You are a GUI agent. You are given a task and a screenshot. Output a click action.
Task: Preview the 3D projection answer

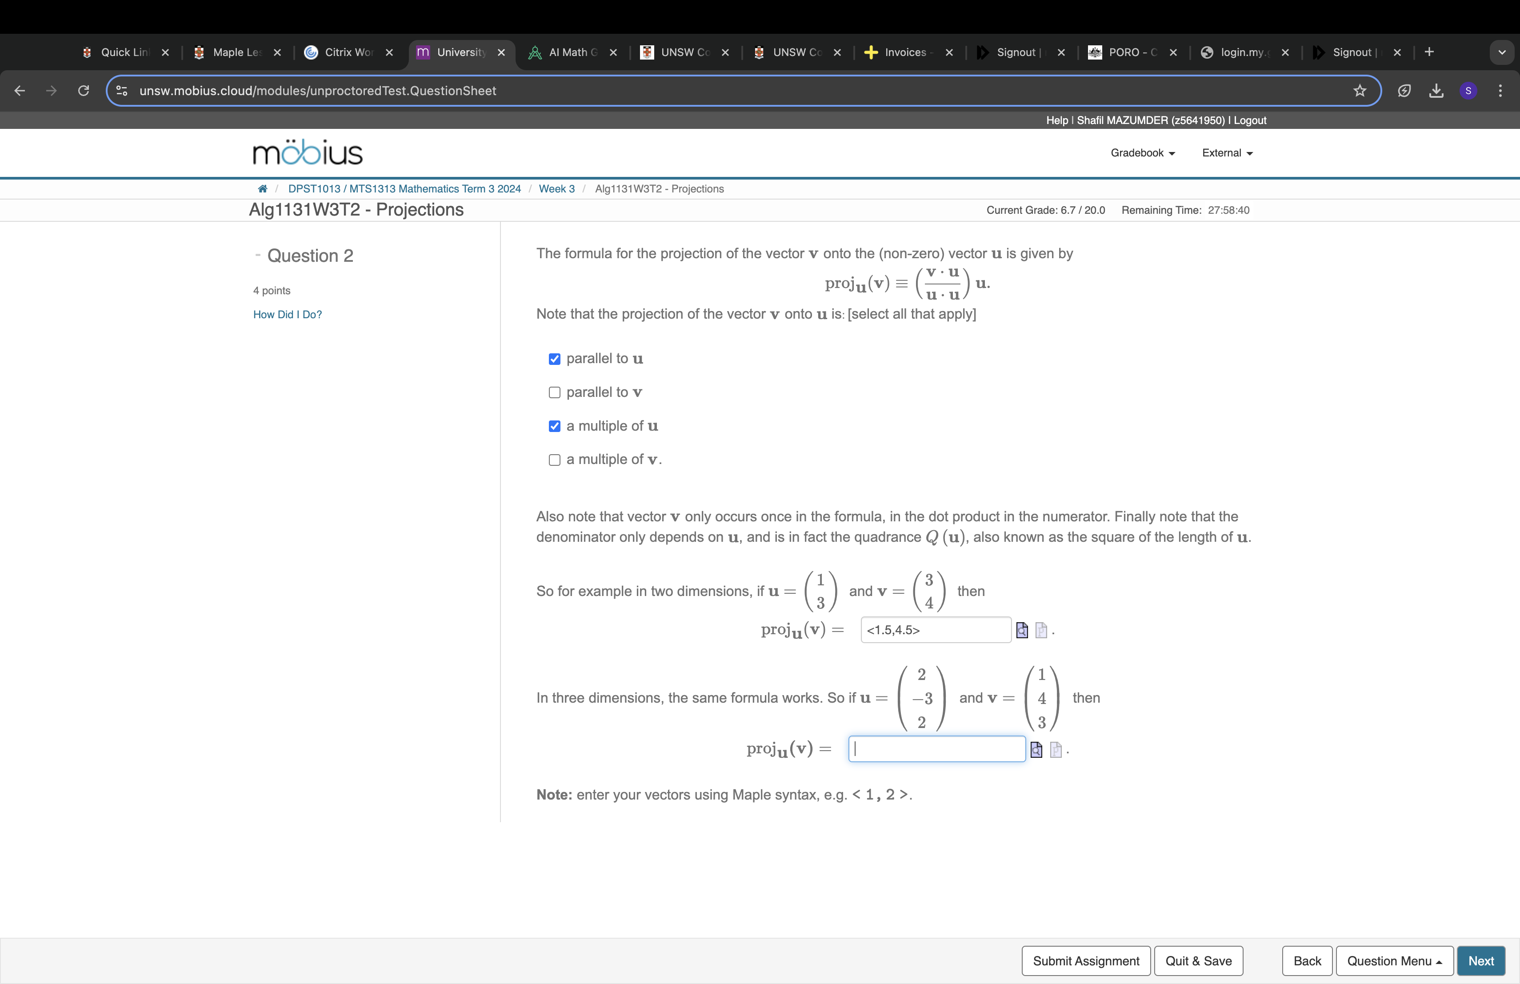coord(1036,750)
